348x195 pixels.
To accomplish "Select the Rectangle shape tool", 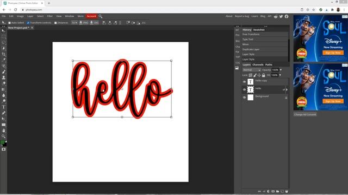I will tap(4, 125).
